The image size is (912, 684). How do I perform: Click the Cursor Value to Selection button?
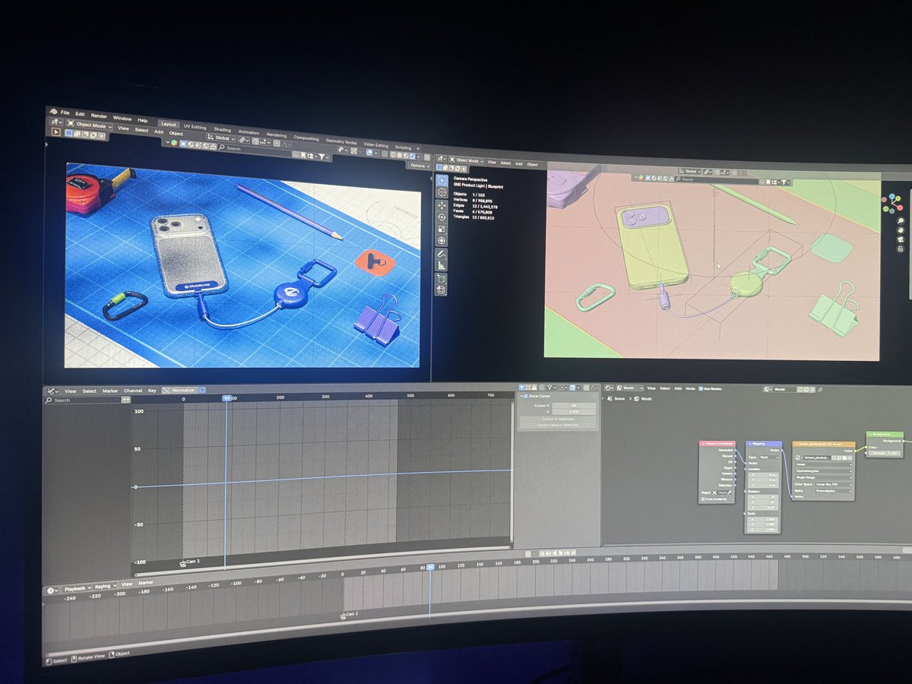click(x=557, y=425)
